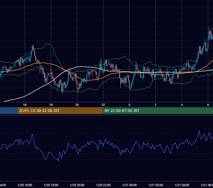Viewport: 213px width, 188px height.
Task: Click the 20 hour label on the price chart axis
Action: (x=77, y=105)
